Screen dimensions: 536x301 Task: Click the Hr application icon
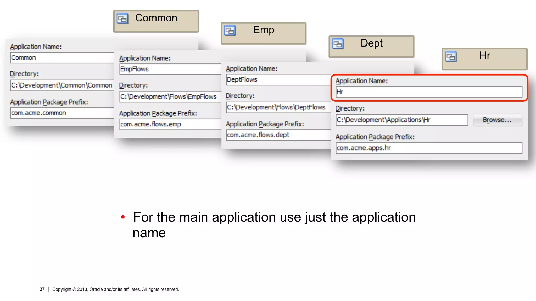(x=451, y=56)
